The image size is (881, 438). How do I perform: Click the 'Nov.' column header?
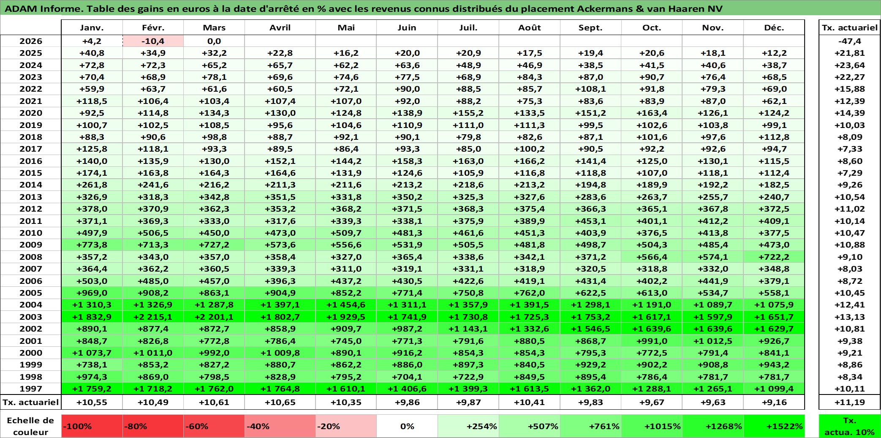pyautogui.click(x=713, y=27)
